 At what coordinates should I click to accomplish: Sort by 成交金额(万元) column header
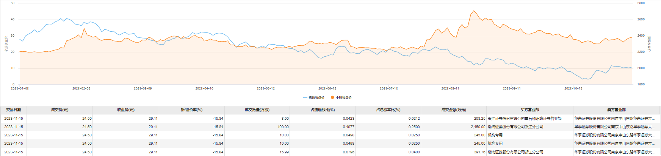point(454,110)
